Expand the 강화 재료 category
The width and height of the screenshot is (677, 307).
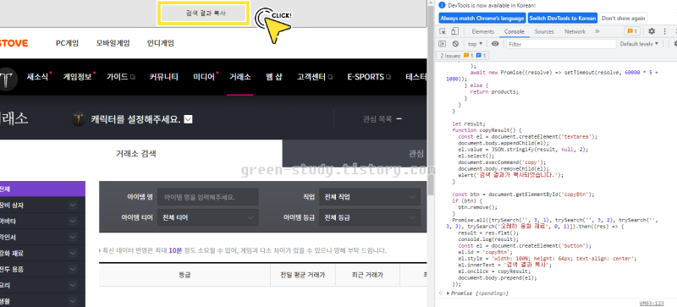click(x=73, y=253)
